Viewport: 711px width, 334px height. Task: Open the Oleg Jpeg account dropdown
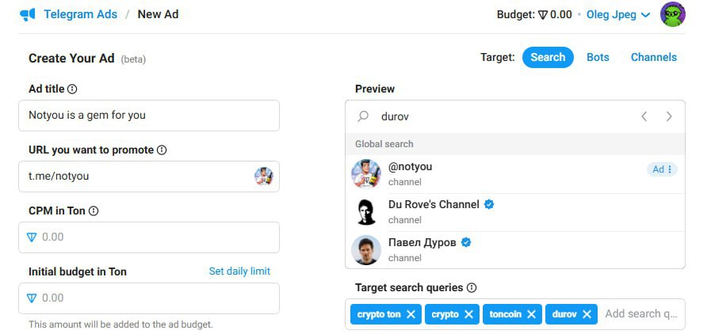(618, 14)
